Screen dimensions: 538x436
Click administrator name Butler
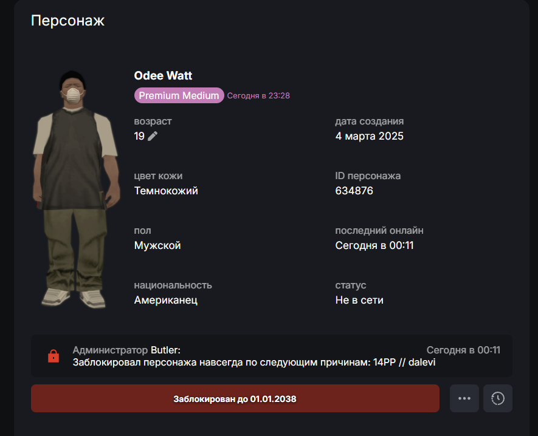pyautogui.click(x=165, y=350)
